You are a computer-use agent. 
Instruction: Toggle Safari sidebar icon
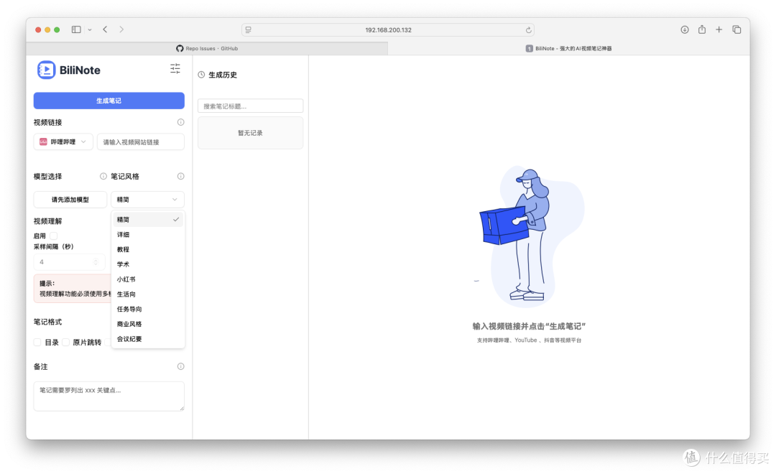point(76,29)
